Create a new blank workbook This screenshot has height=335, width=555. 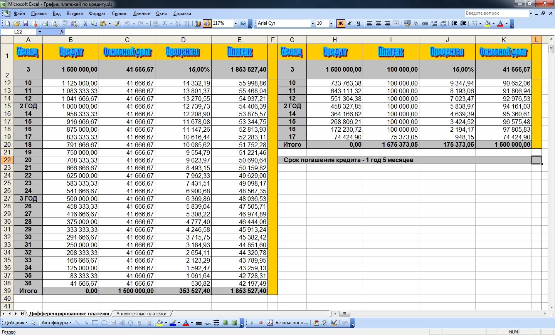pos(7,23)
